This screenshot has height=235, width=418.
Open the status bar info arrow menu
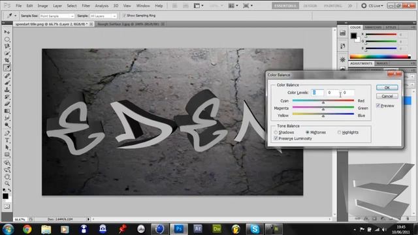88,219
